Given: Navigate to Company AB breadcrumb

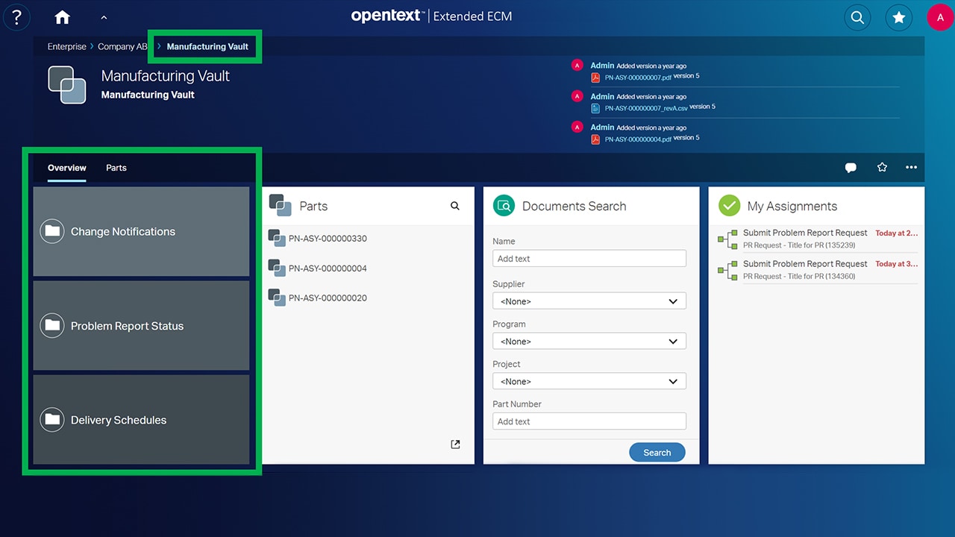Looking at the screenshot, I should pos(122,46).
